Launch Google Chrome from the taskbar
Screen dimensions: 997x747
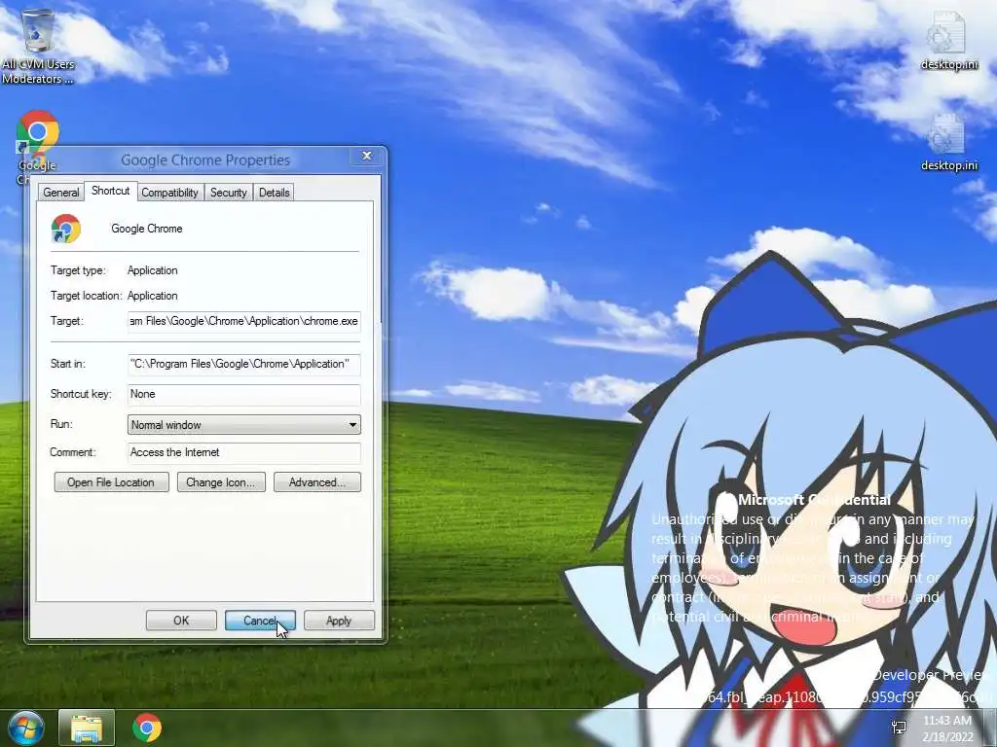tap(147, 728)
